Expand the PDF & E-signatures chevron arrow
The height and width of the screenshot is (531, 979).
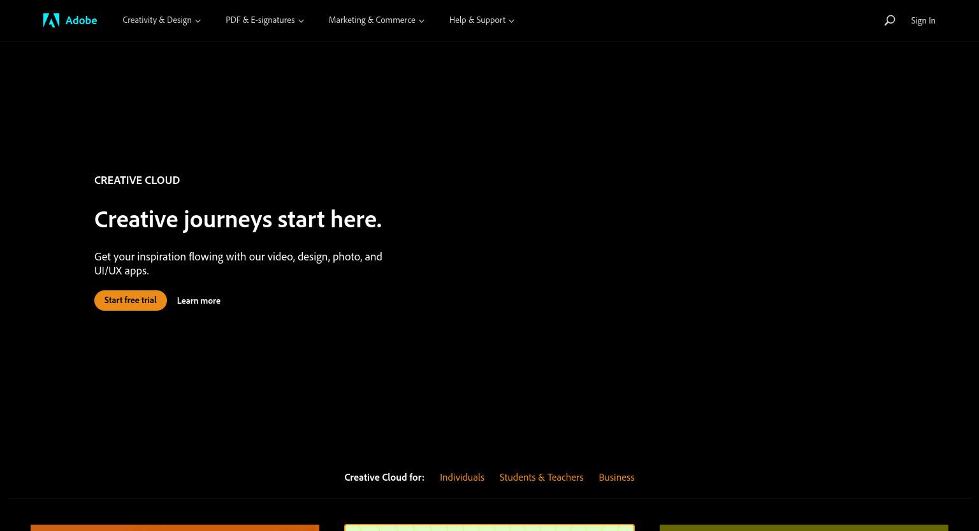(301, 21)
